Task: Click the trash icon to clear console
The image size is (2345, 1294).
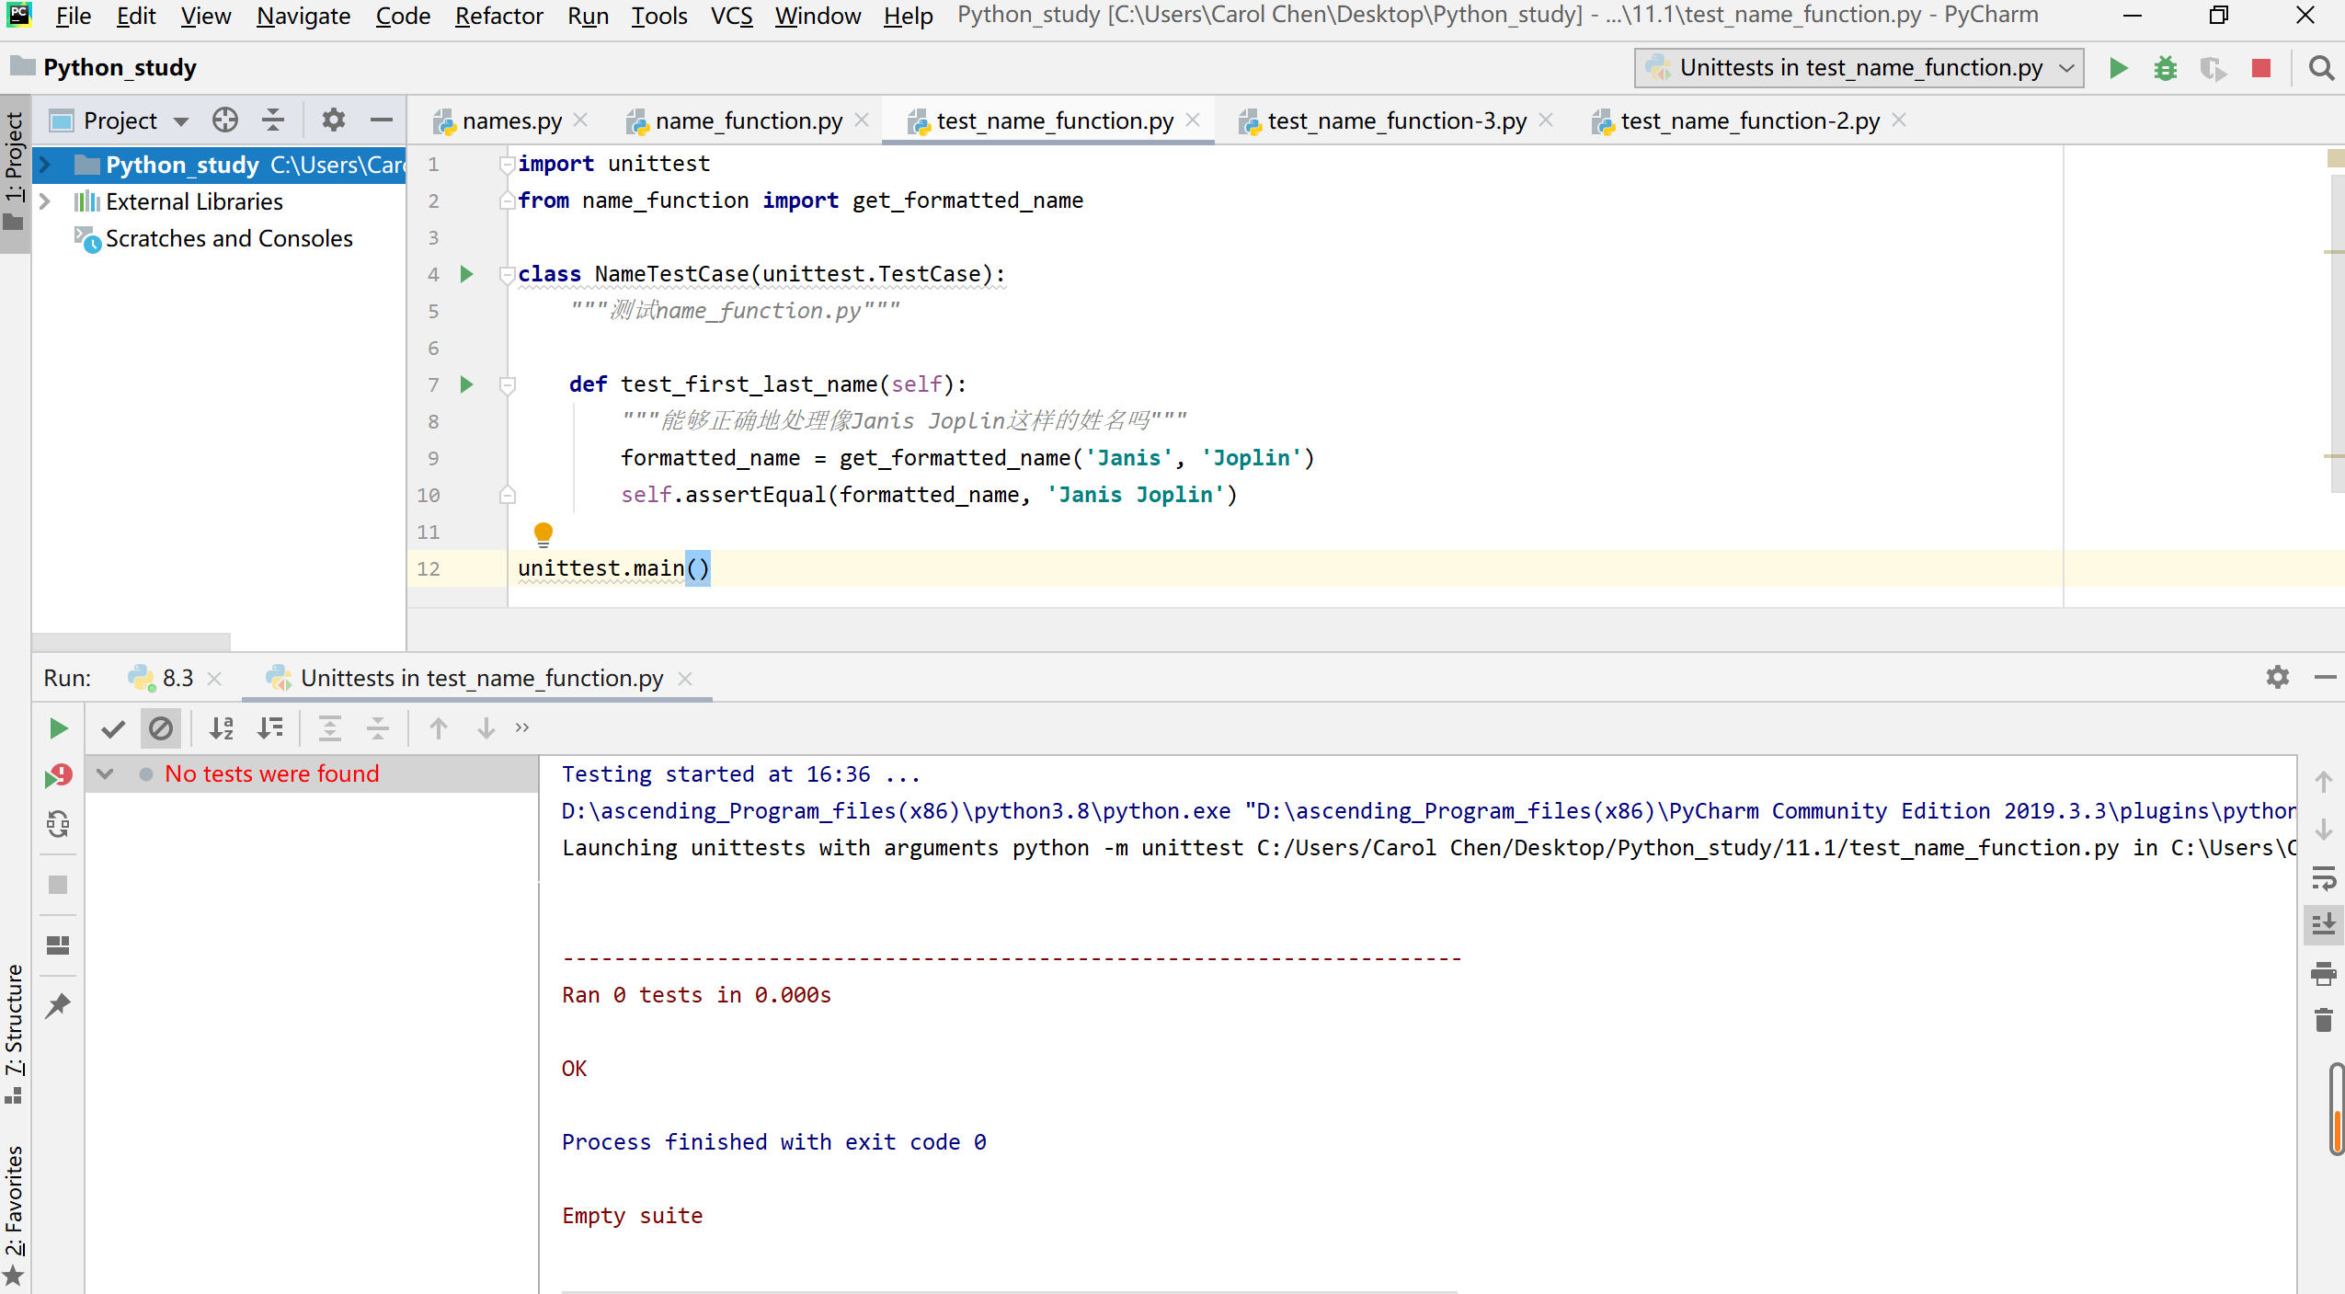Action: click(2324, 1020)
